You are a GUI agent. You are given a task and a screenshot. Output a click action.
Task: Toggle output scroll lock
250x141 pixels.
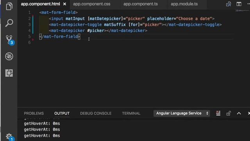(229, 113)
